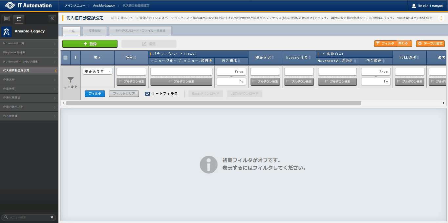
Task: Click the table column three-dot menu icon
Action: 75,57
